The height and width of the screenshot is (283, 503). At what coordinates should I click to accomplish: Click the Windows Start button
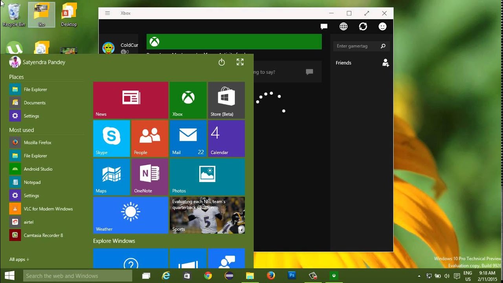[x=9, y=276]
